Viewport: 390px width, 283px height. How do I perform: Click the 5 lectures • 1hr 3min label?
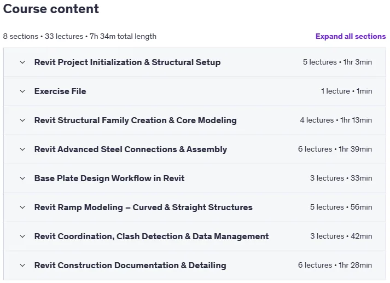(x=337, y=62)
